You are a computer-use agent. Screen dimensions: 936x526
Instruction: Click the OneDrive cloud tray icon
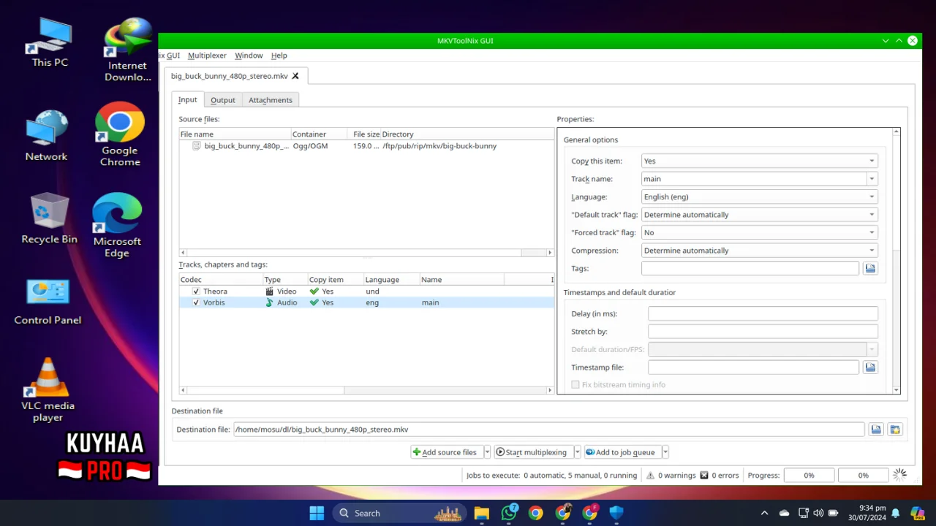pyautogui.click(x=784, y=513)
